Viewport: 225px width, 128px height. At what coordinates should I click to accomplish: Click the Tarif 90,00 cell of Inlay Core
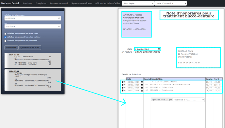point(217,88)
